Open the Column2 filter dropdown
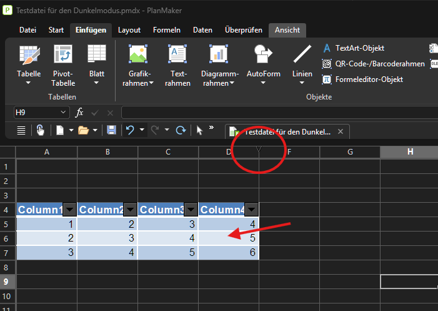 click(130, 210)
